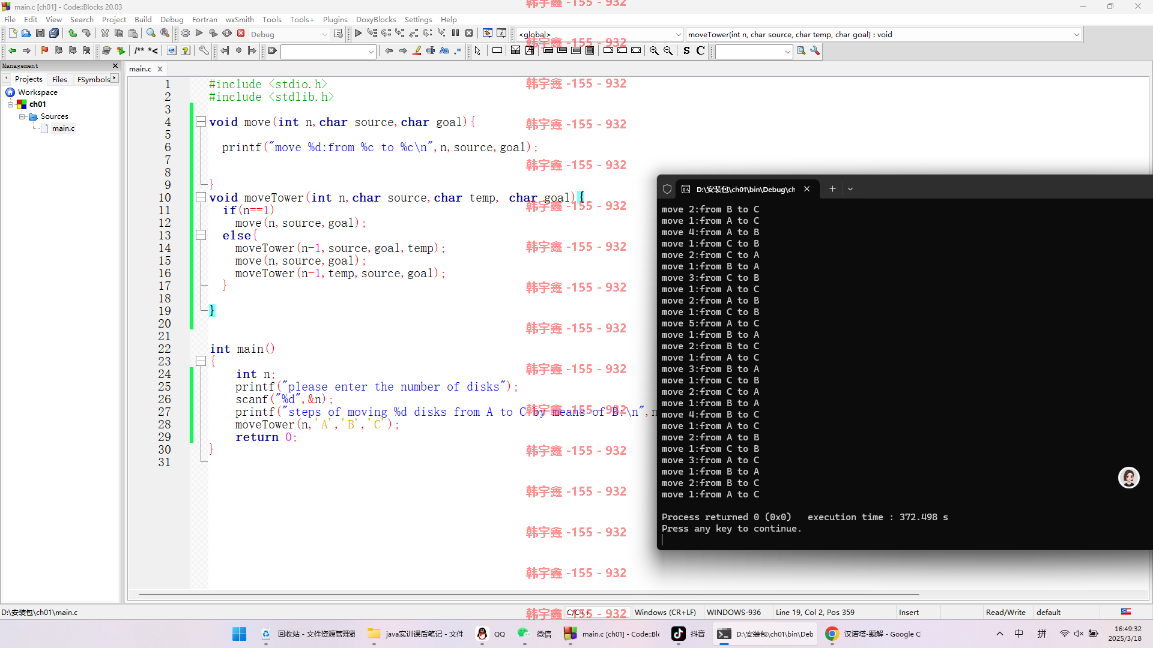Open terminal profile dropdown chevron
1153x648 pixels.
(850, 189)
